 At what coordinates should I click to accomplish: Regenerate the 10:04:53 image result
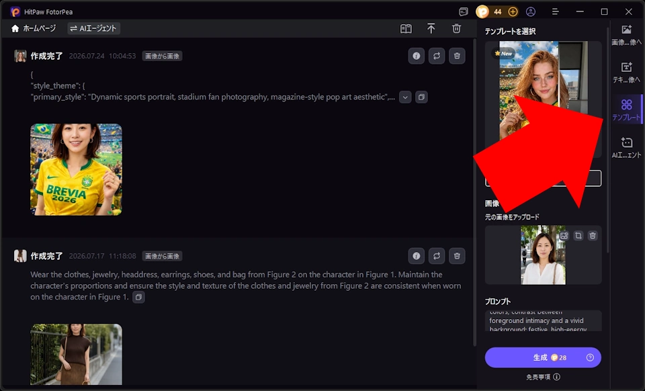point(437,56)
